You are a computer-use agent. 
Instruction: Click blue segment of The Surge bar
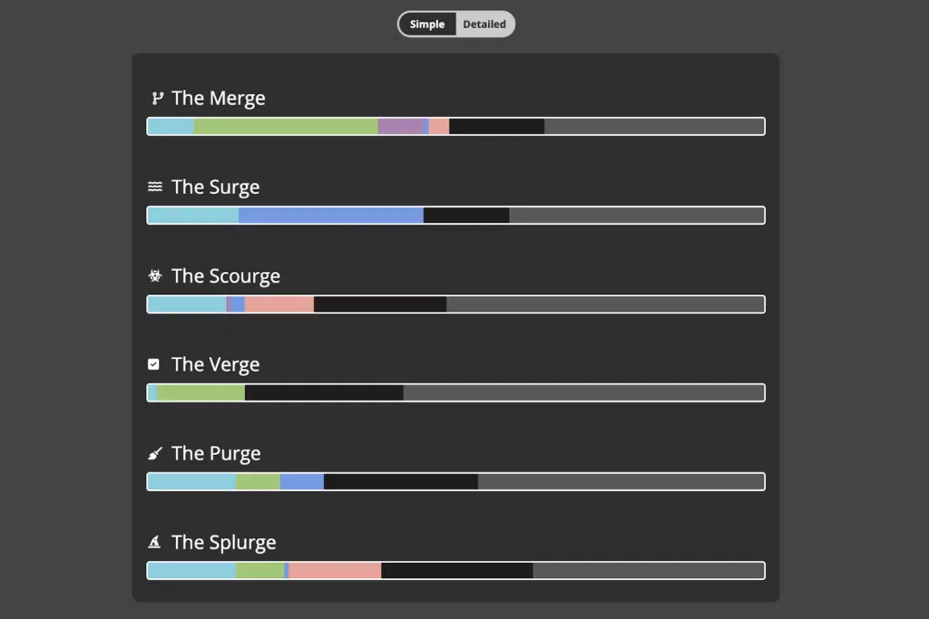click(x=330, y=215)
